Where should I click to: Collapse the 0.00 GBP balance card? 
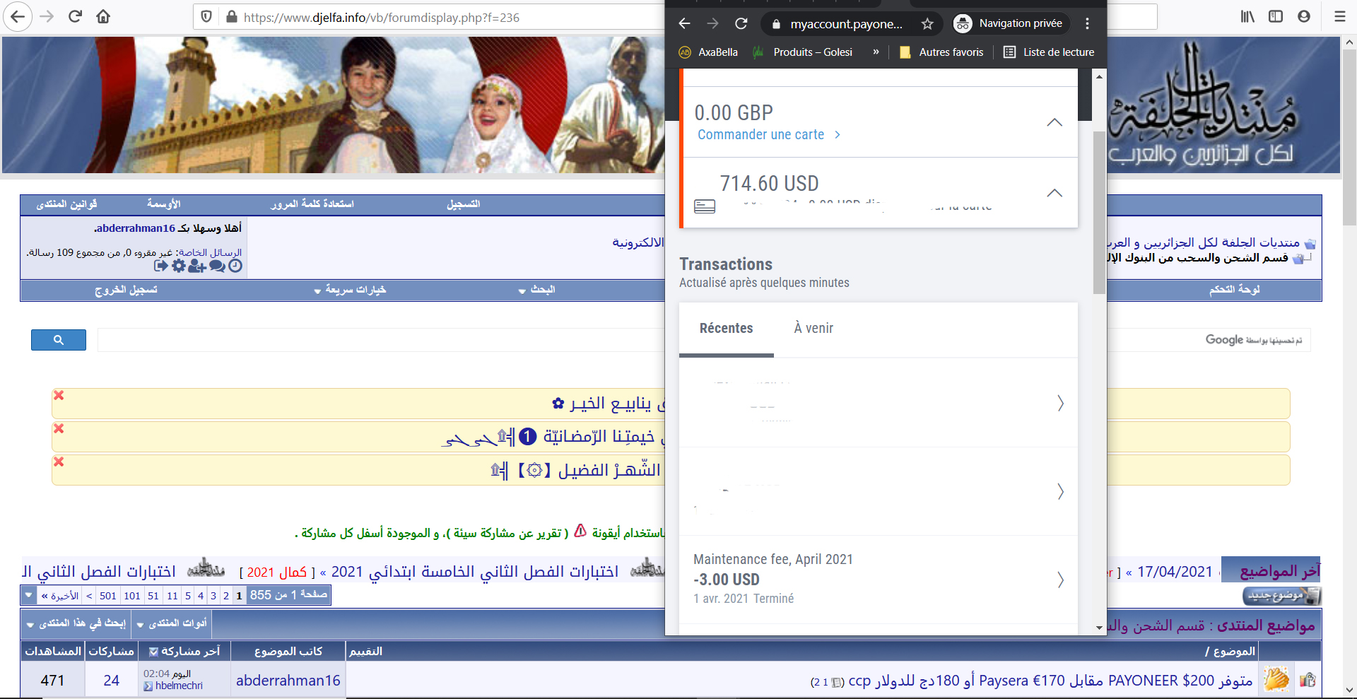(1055, 122)
